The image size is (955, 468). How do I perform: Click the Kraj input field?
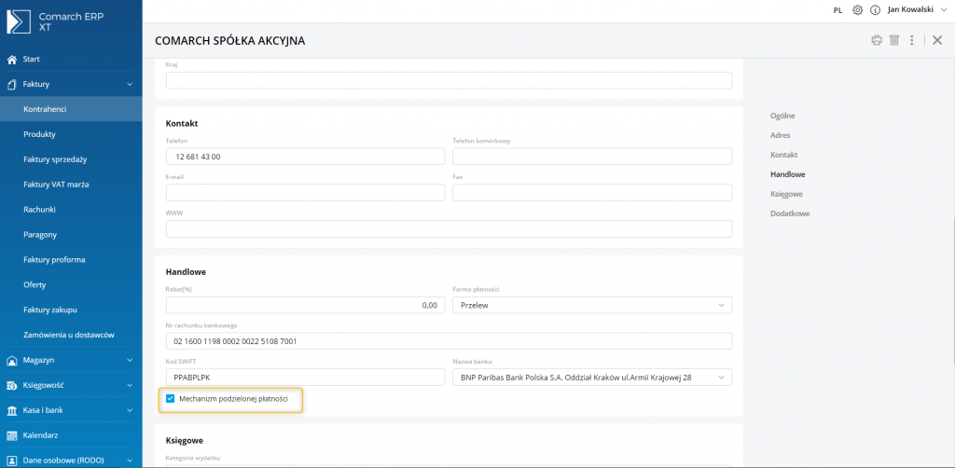449,80
